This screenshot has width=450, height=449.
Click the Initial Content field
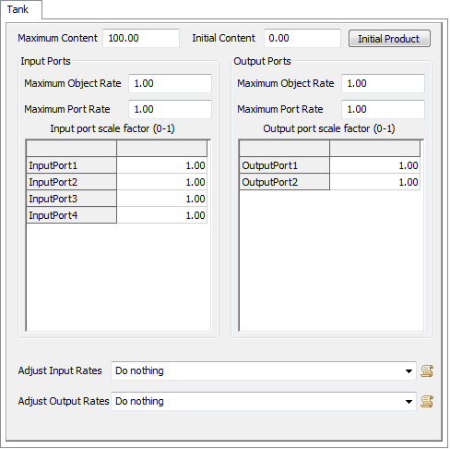point(302,38)
